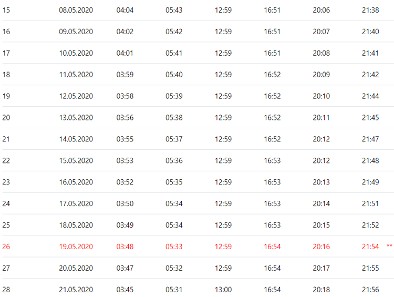Click the 21:45 time entry
The image size is (394, 297).
370,118
